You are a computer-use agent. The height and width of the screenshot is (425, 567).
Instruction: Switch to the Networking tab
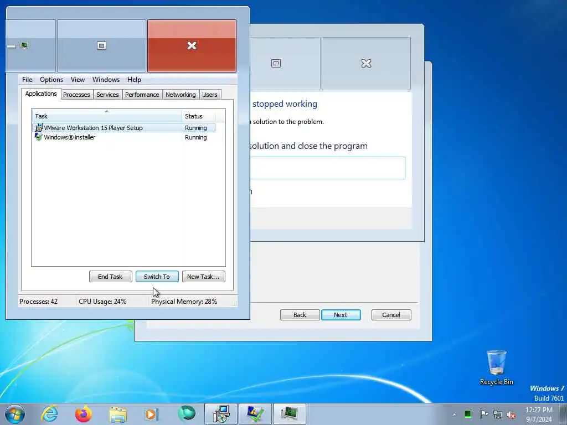(x=181, y=94)
